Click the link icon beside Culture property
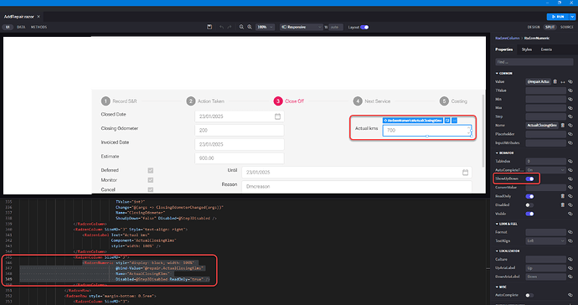This screenshot has width=578, height=305. 570,259
